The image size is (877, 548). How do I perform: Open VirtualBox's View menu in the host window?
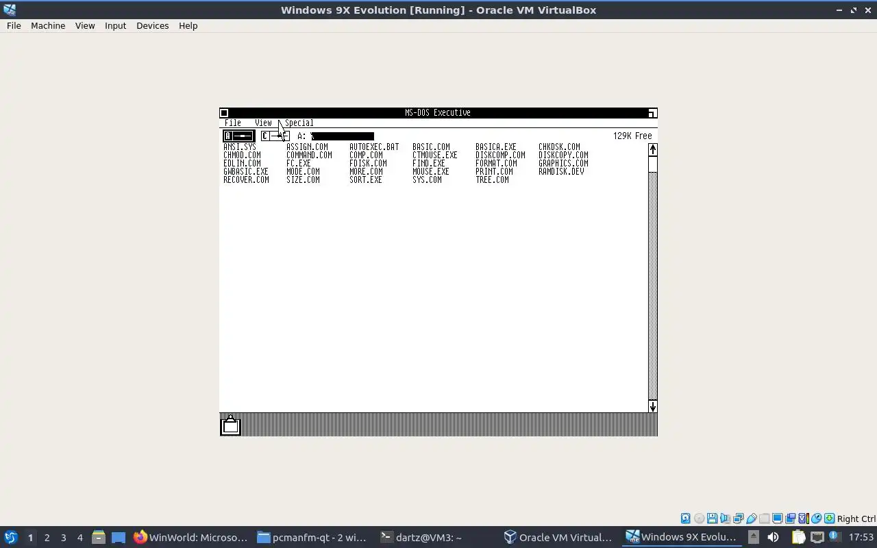85,25
